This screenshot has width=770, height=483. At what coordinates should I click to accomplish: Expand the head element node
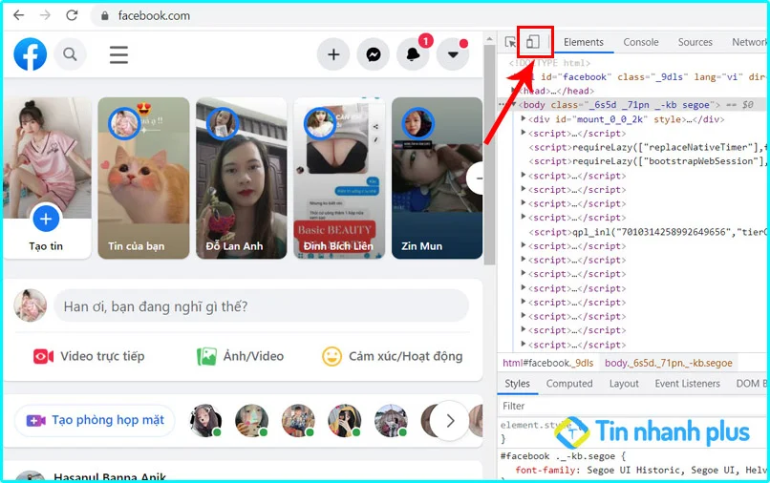pos(514,91)
